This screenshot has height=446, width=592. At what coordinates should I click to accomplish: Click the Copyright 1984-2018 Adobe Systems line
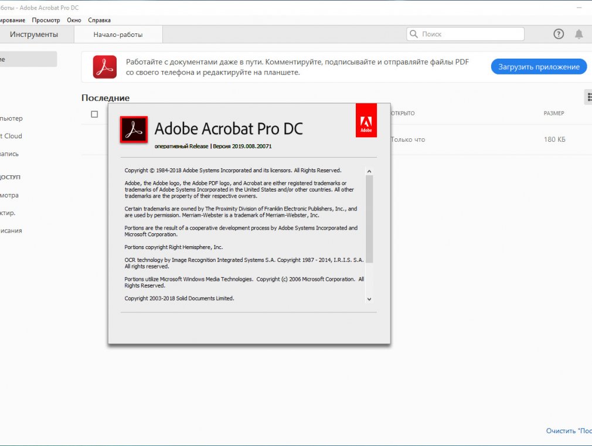[233, 171]
